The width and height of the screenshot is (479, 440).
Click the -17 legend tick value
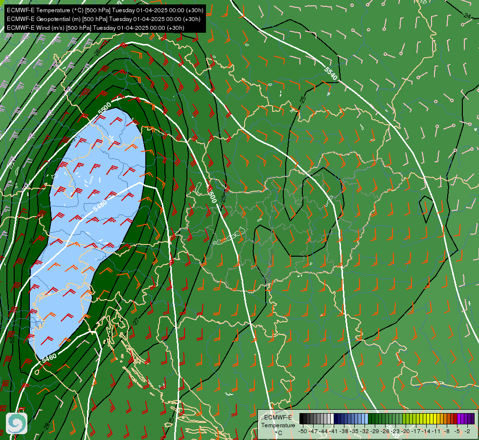click(x=416, y=431)
